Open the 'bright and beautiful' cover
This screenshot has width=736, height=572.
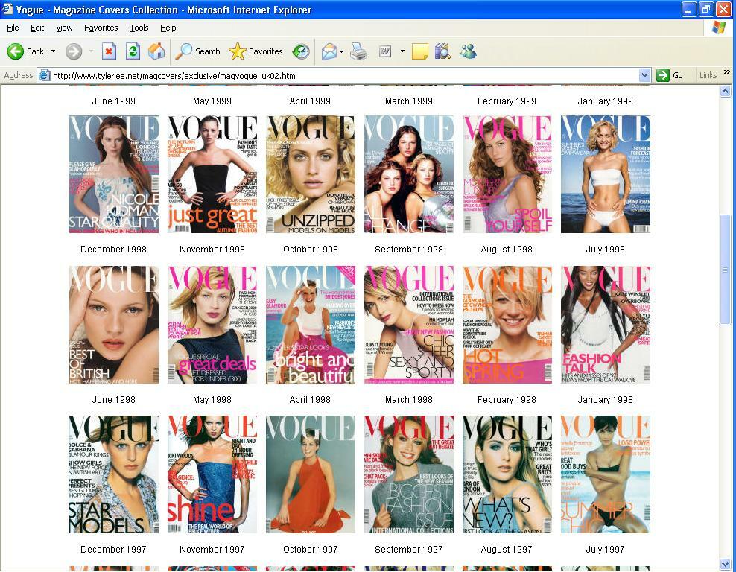310,325
